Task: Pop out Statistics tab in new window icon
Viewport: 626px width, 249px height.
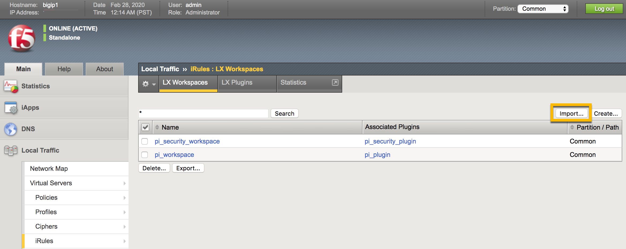Action: (x=335, y=82)
